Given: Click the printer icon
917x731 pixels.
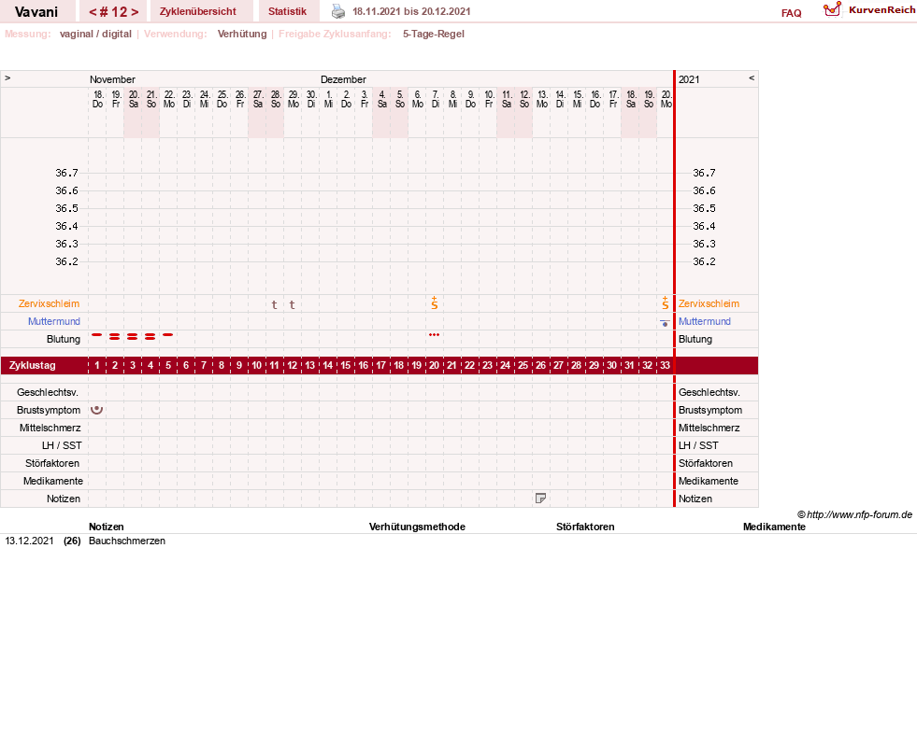Looking at the screenshot, I should click(x=338, y=11).
